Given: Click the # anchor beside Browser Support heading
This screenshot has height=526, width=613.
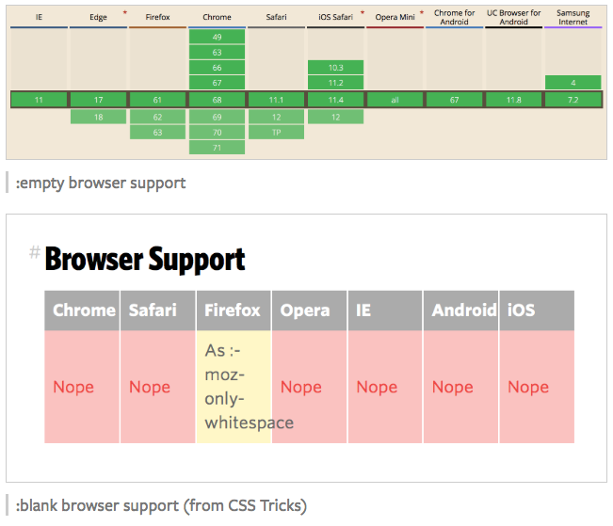Looking at the screenshot, I should 34,252.
